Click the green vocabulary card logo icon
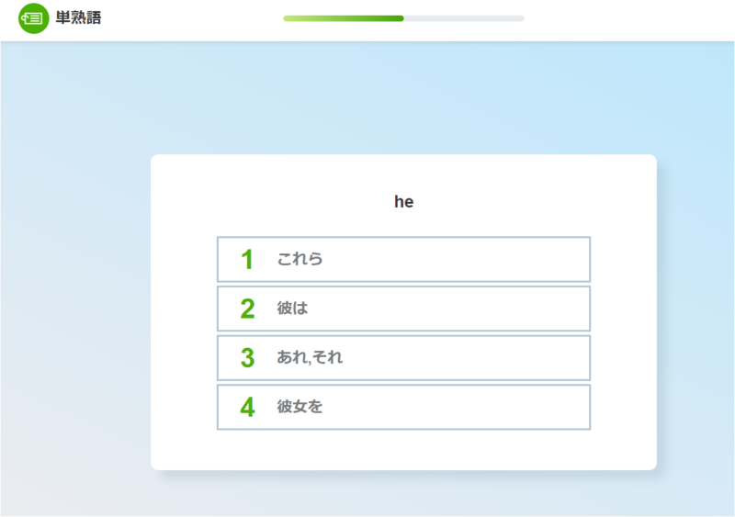Image resolution: width=735 pixels, height=517 pixels. [33, 18]
